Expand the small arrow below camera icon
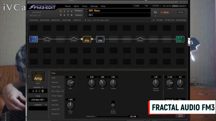This screenshot has height=121, width=216. (x=155, y=16)
